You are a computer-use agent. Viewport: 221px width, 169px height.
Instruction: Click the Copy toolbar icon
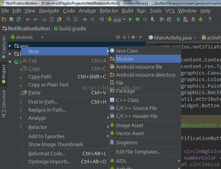(52, 19)
